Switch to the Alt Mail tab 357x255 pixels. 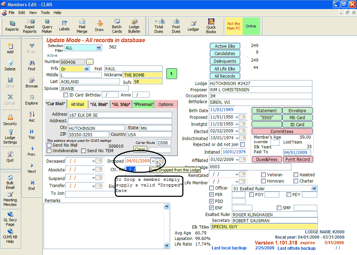coord(77,104)
